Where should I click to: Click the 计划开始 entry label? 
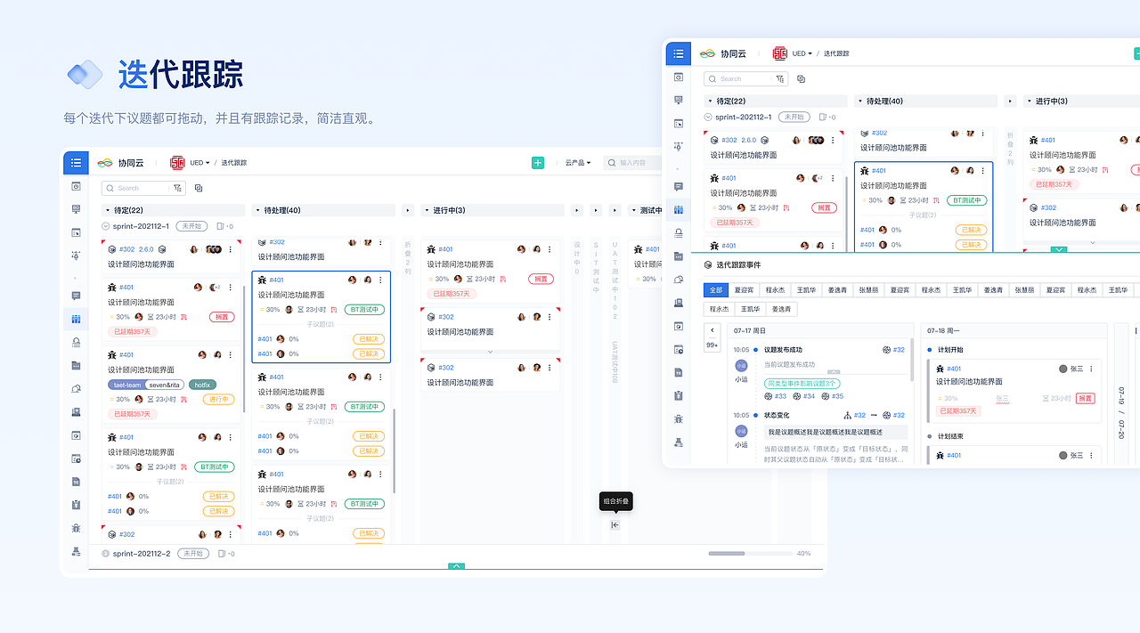(950, 350)
